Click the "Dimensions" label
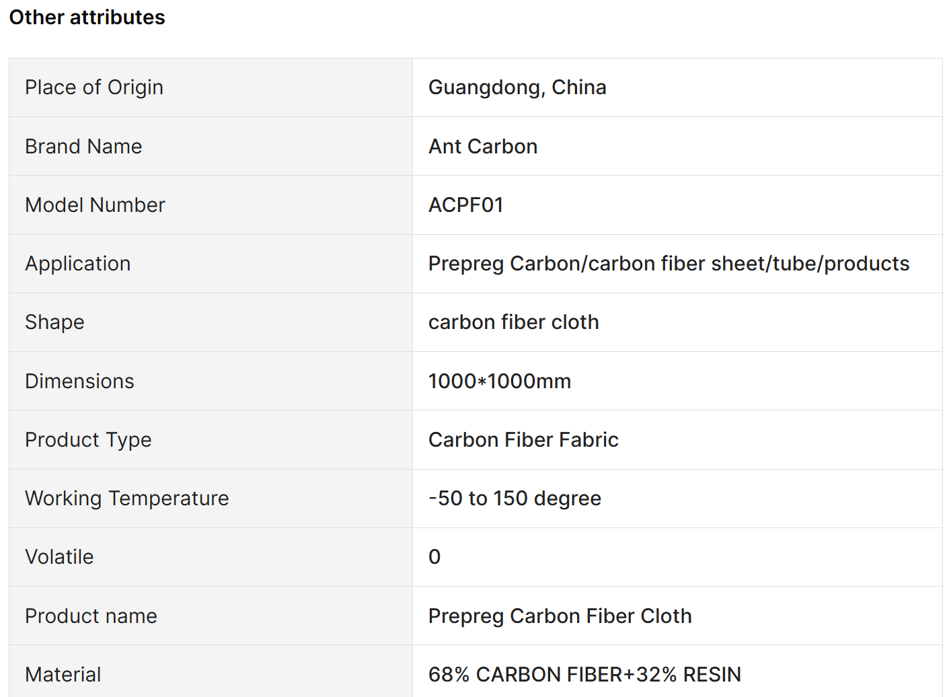Viewport: 947px width, 697px height. tap(79, 381)
